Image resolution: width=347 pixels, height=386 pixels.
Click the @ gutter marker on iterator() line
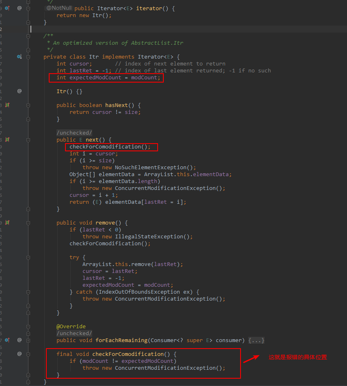pyautogui.click(x=20, y=8)
